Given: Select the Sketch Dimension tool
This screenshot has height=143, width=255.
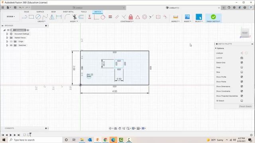Looking at the screenshot, I should click(x=59, y=17).
